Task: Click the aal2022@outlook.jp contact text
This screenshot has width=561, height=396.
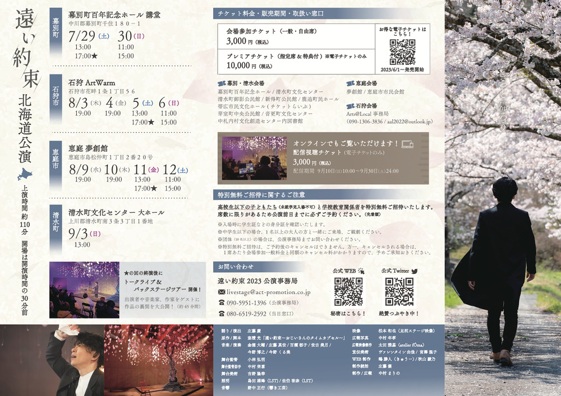Action: coord(412,121)
